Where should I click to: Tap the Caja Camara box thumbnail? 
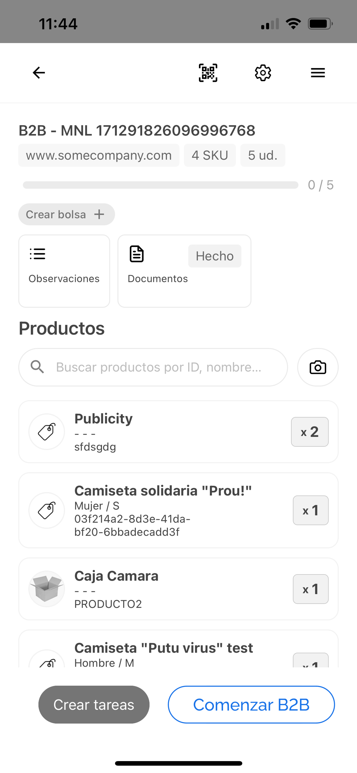click(47, 589)
